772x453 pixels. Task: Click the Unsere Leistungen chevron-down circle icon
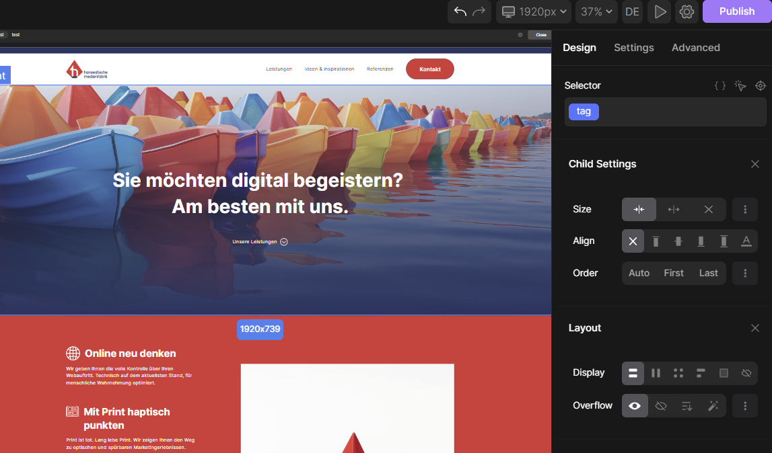[283, 242]
